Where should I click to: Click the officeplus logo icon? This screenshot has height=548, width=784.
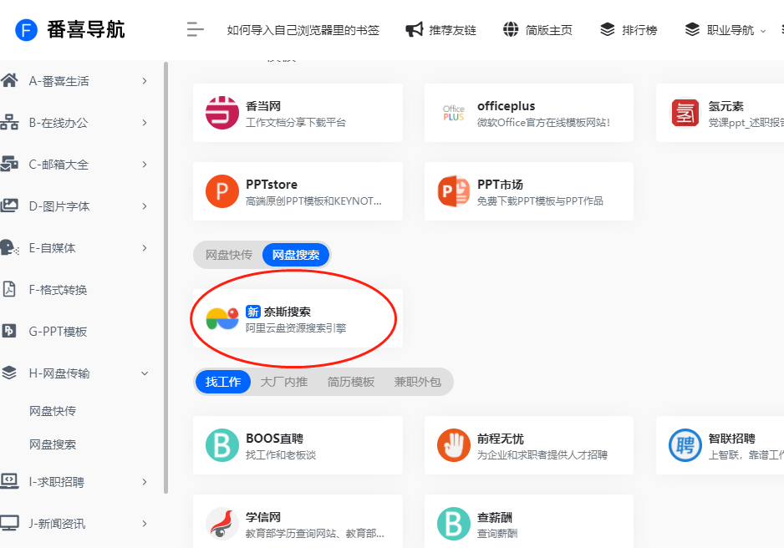(x=454, y=113)
